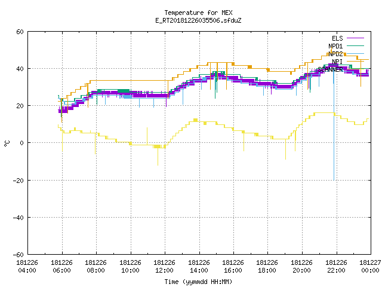
Task: Click the x-axis tick label 181226 22:00
Action: 337,267
